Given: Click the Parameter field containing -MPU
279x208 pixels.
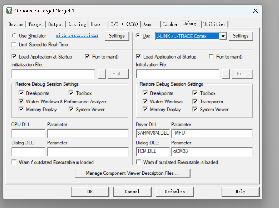Looking at the screenshot, I should click(x=212, y=133).
